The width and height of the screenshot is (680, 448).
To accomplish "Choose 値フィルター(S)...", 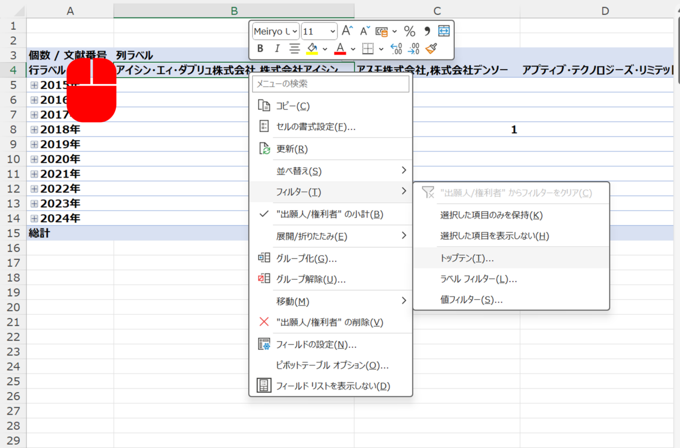I will pos(511,300).
